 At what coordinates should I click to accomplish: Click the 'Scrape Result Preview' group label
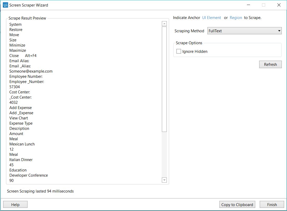[27, 18]
